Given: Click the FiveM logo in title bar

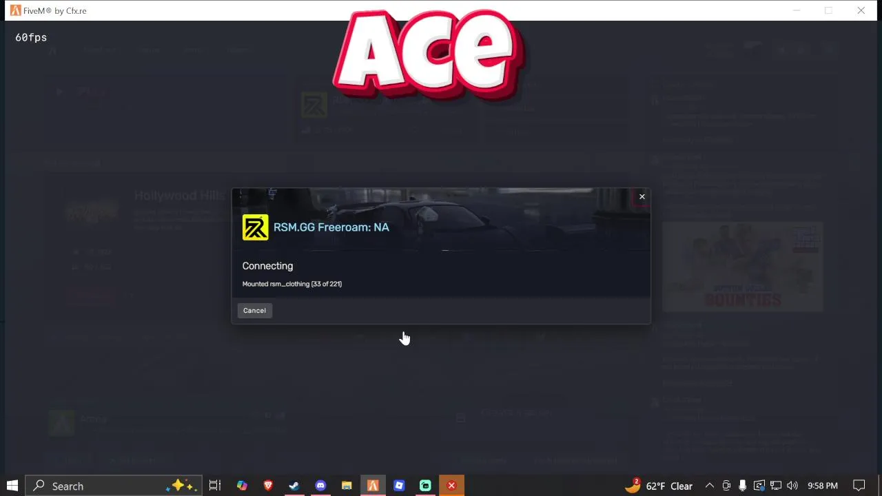Looking at the screenshot, I should click(15, 10).
